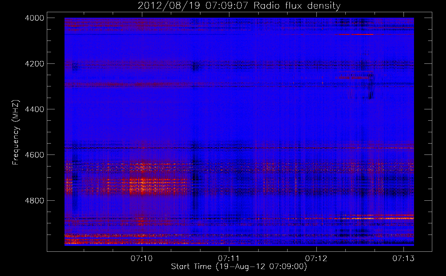Click the 07:11 time tick label
The width and height of the screenshot is (446, 276).
pyautogui.click(x=229, y=258)
